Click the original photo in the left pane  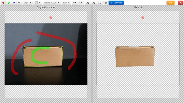click(x=46, y=54)
